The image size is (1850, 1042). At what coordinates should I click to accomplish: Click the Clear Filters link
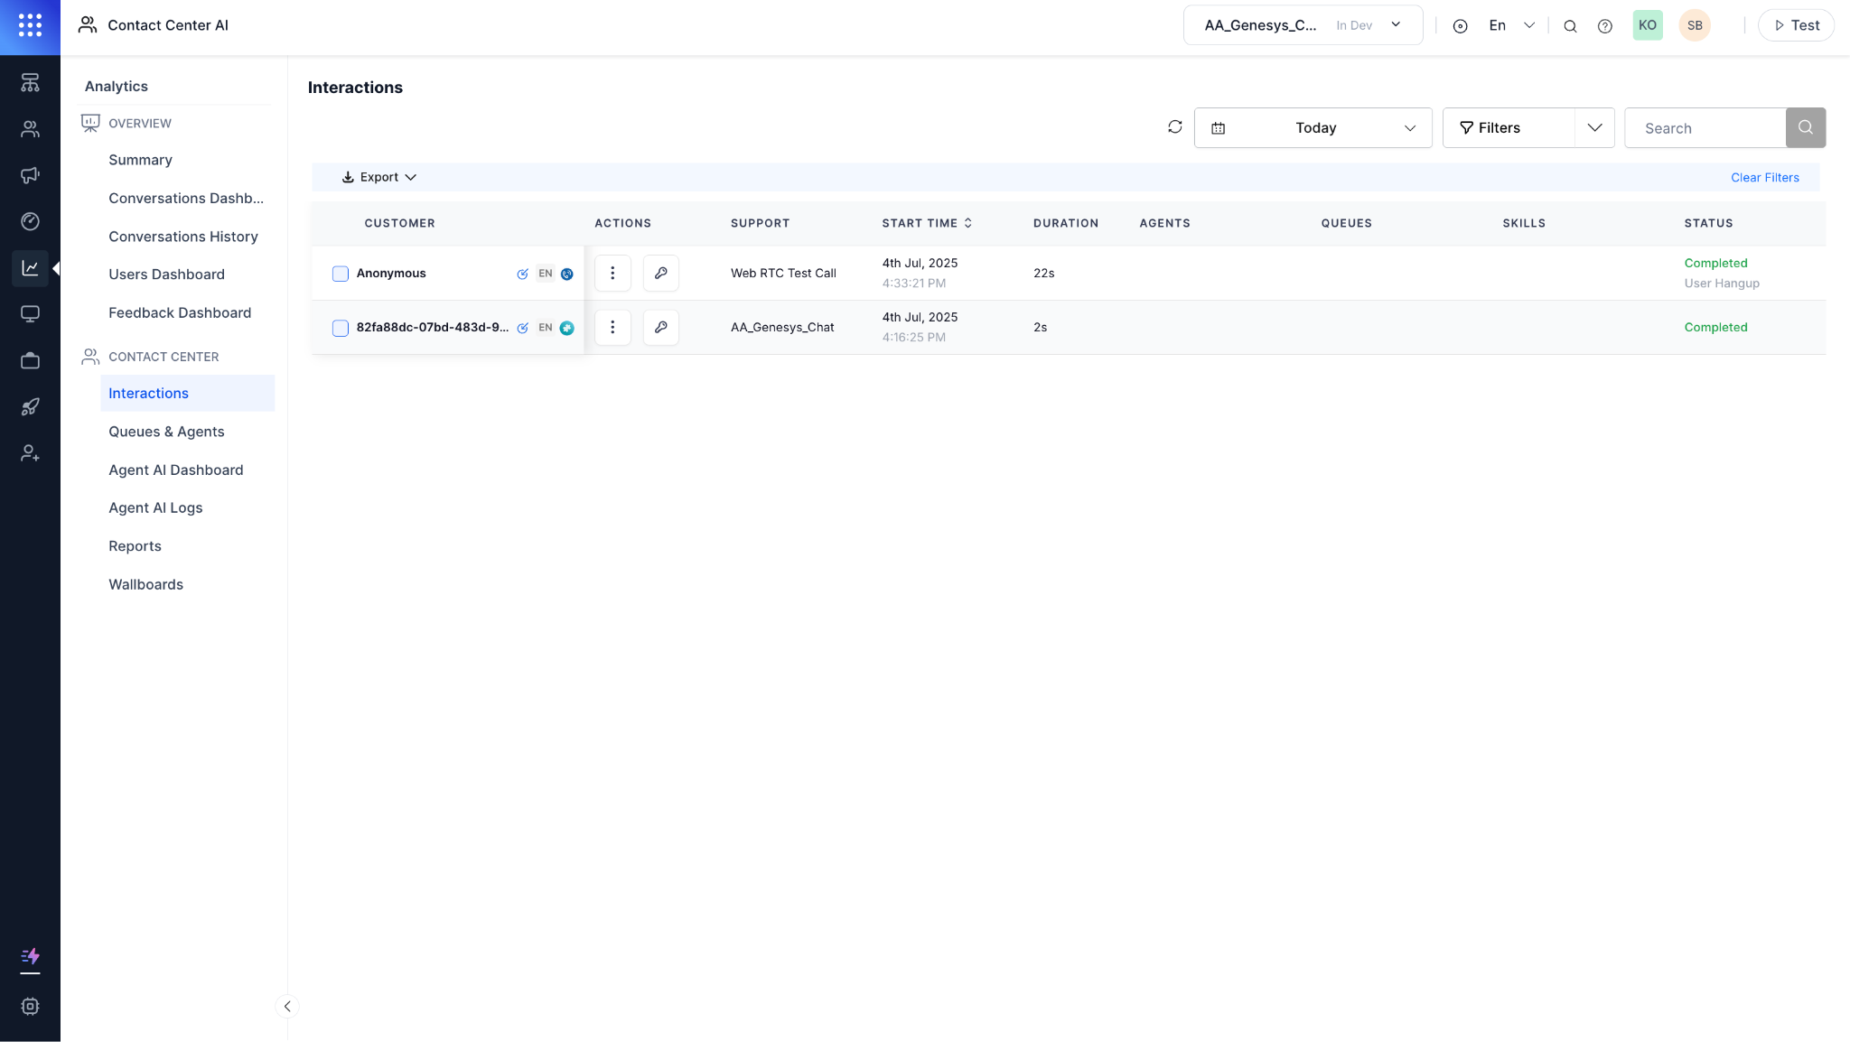[1764, 177]
